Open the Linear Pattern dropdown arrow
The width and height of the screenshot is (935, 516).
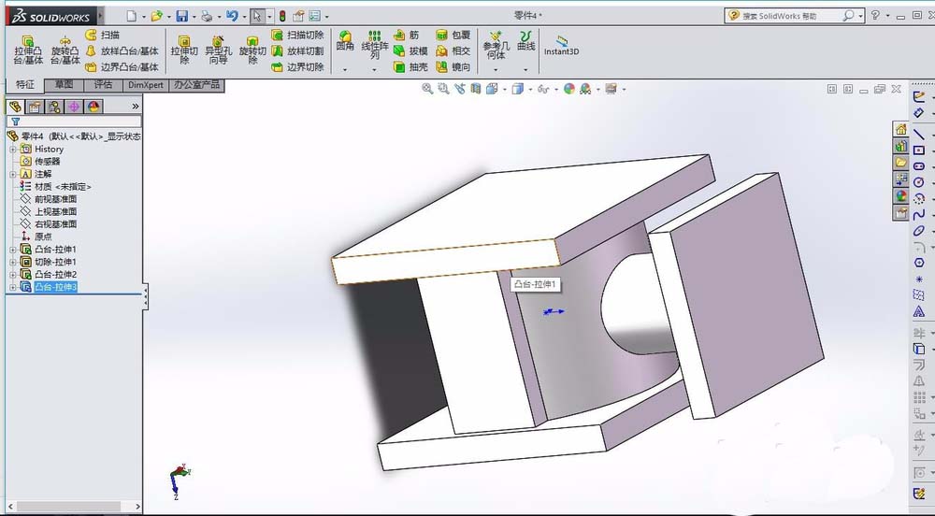[x=375, y=70]
